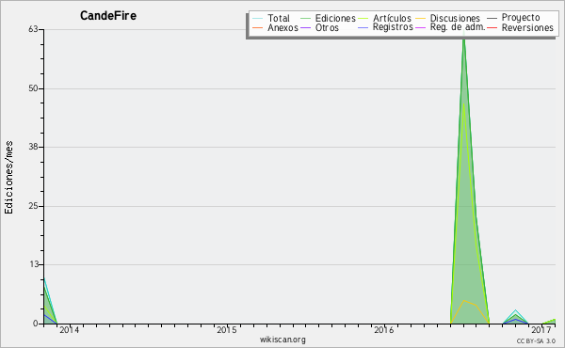565x348 pixels.
Task: Click the 13 y-axis value
Action: click(33, 264)
